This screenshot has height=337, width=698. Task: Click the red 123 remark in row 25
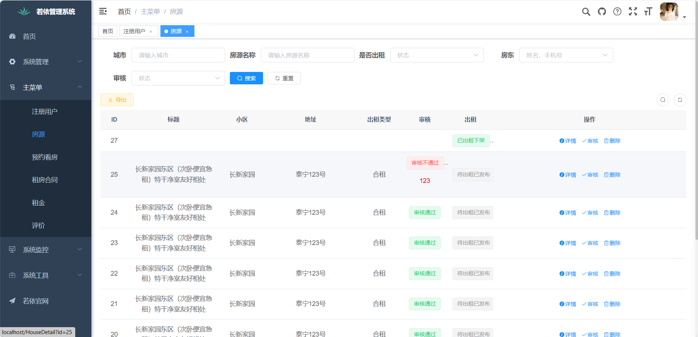(425, 181)
